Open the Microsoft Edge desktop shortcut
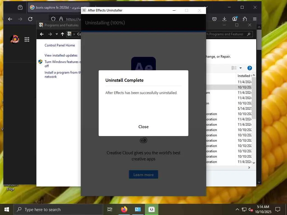287x215 pixels. pyautogui.click(x=11, y=187)
